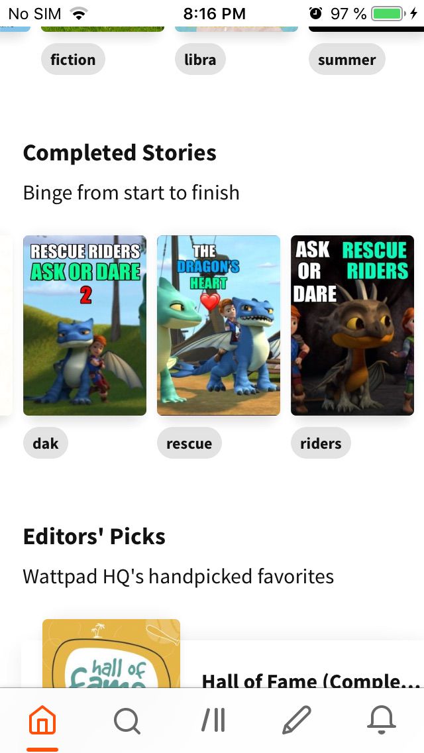The height and width of the screenshot is (753, 424).
Task: Open the Hall of Fame cover image
Action: click(111, 653)
